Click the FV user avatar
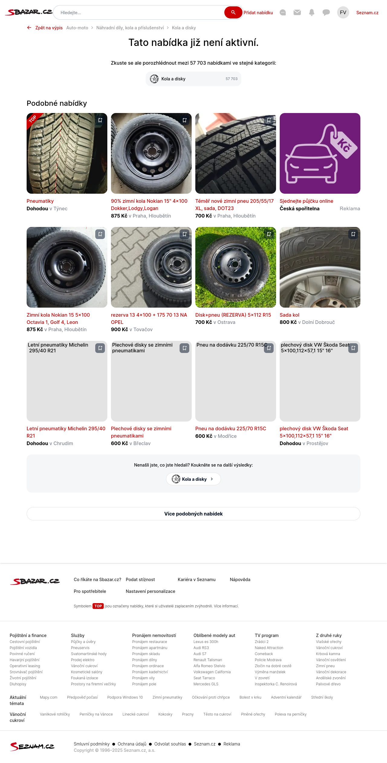 click(343, 12)
